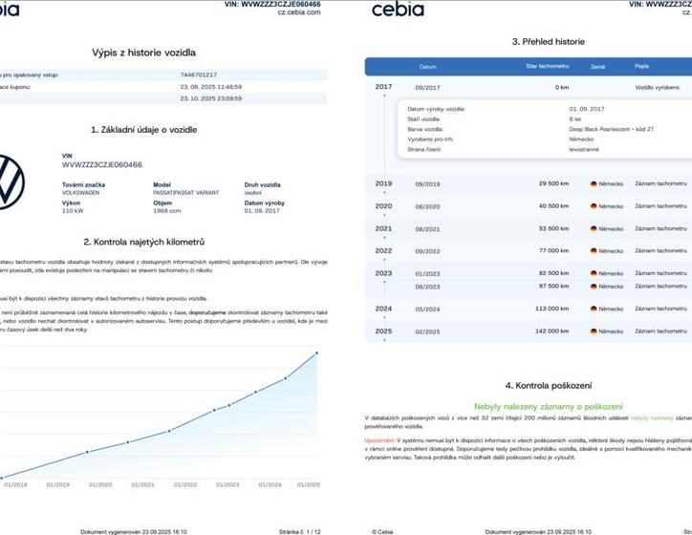Click the 2023 timeline year marker
The height and width of the screenshot is (535, 692).
tap(383, 273)
